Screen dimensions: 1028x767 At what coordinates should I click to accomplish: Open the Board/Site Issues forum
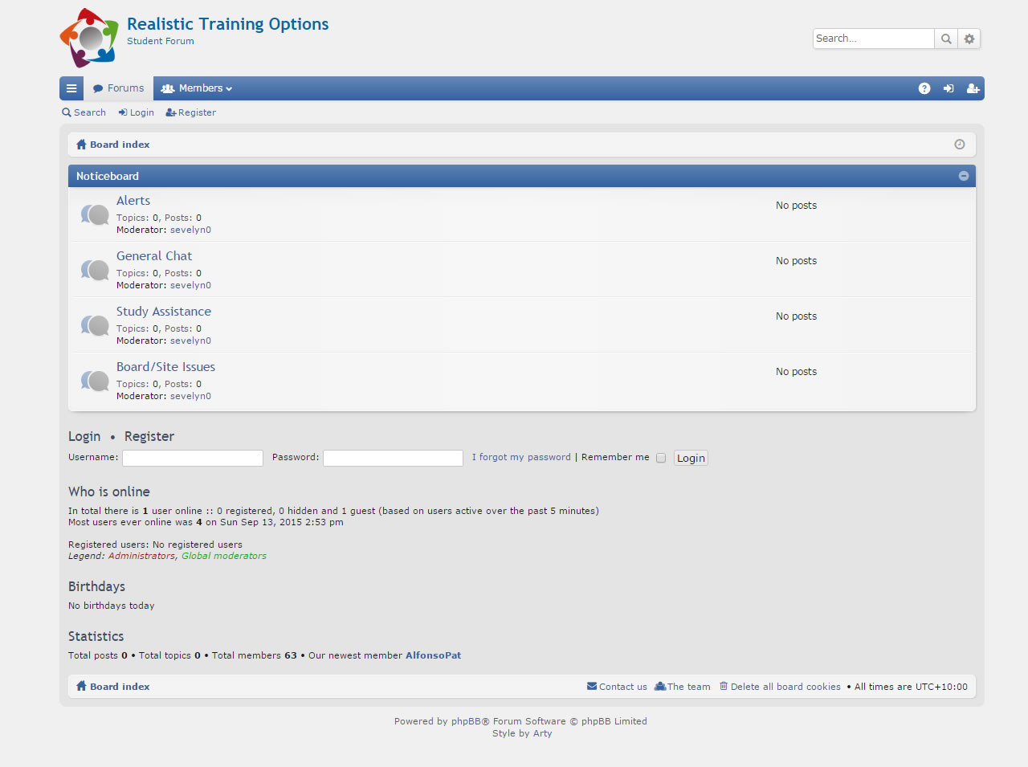(x=165, y=367)
